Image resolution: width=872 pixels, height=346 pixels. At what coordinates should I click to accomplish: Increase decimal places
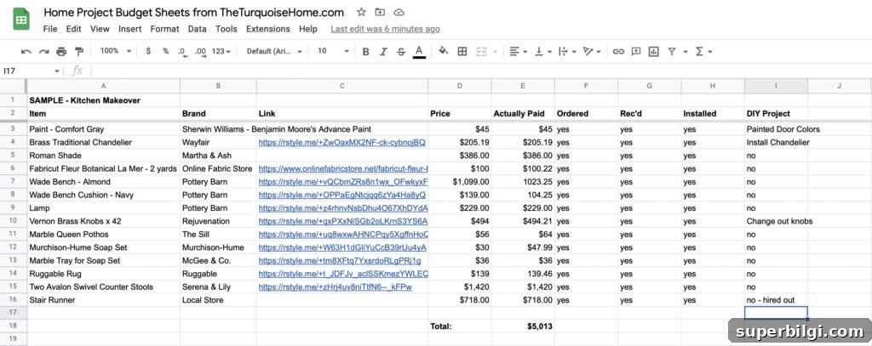(x=201, y=52)
